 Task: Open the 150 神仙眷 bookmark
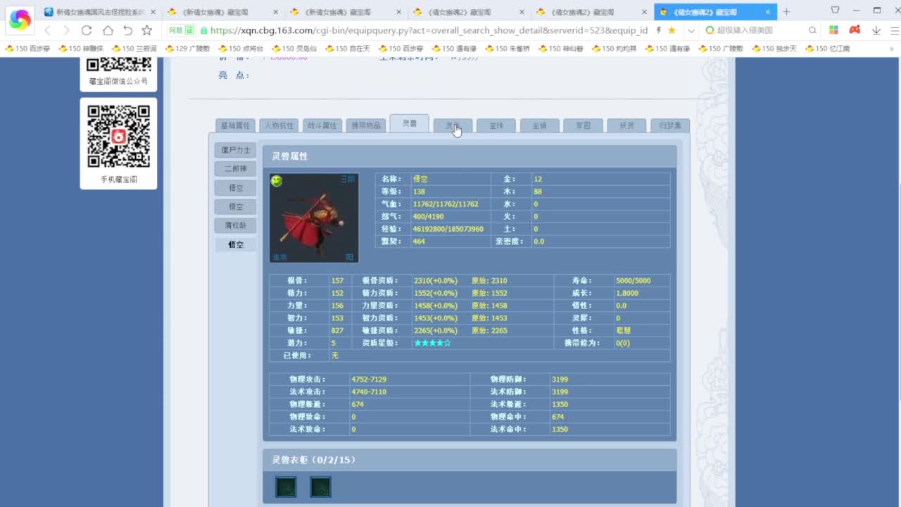(x=561, y=49)
